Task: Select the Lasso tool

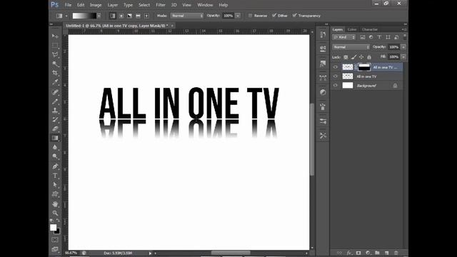Action: pyautogui.click(x=55, y=54)
